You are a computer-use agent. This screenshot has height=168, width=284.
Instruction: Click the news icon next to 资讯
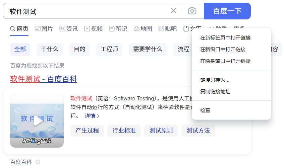(62, 28)
